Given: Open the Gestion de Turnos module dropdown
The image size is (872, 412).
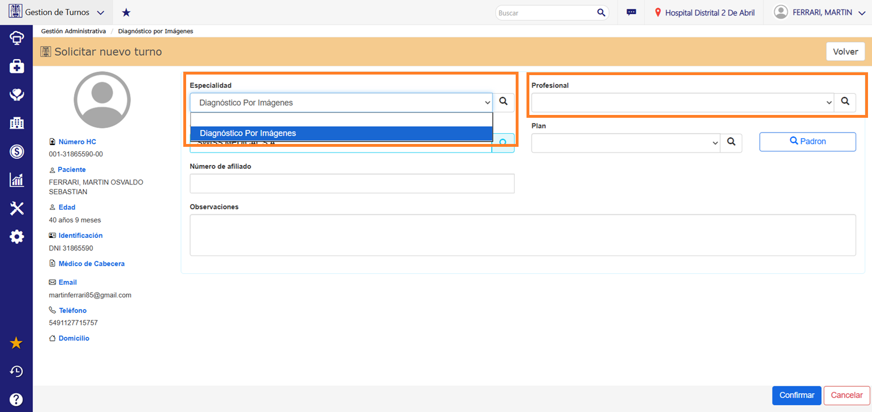Looking at the screenshot, I should pos(56,13).
